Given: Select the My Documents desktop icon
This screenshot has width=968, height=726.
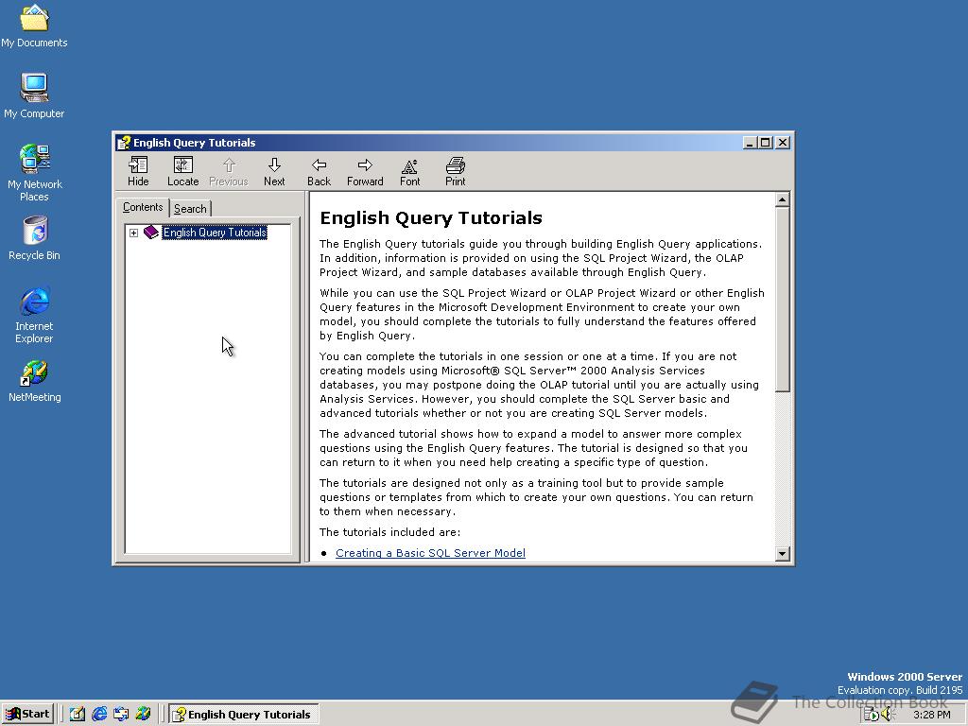Looking at the screenshot, I should [34, 26].
